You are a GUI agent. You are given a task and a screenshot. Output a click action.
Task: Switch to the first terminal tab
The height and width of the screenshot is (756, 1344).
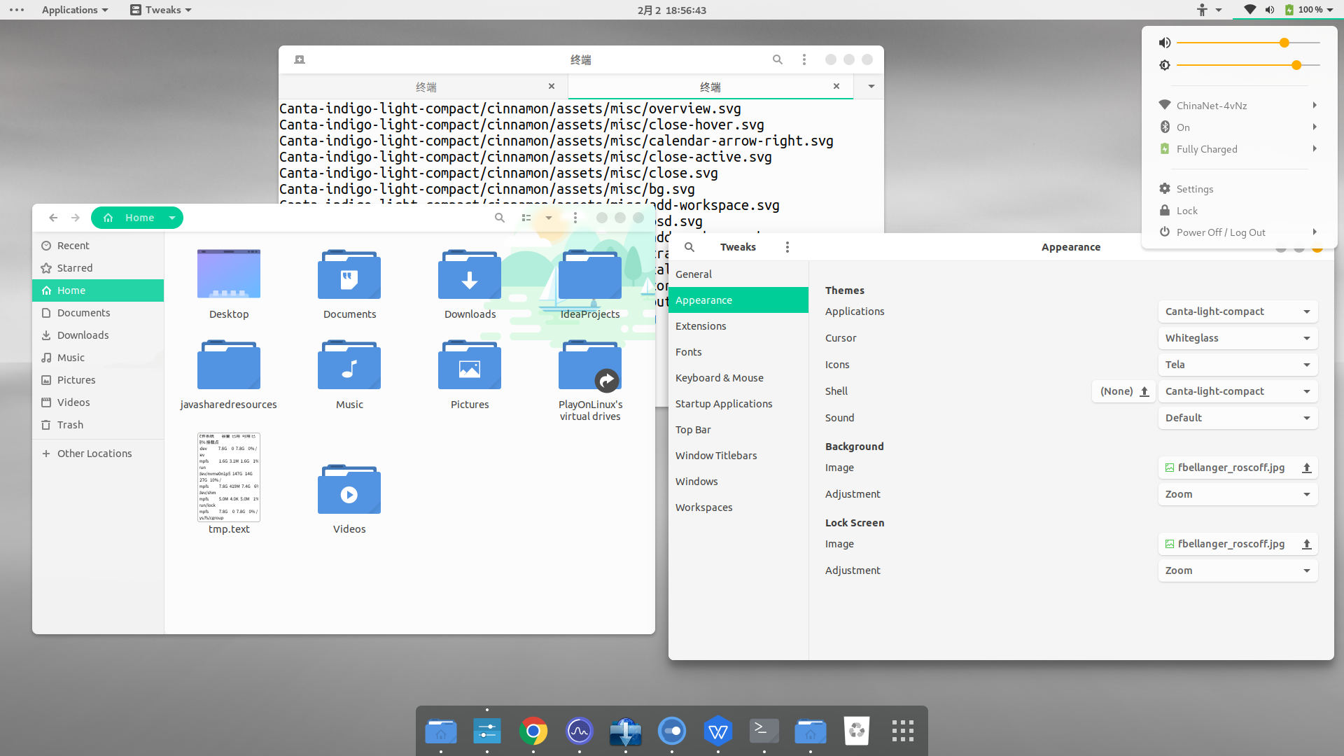426,87
